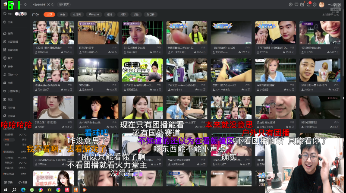Open the night road stream titled '...day26'
This screenshot has height=193, width=346.
pos(231,38)
